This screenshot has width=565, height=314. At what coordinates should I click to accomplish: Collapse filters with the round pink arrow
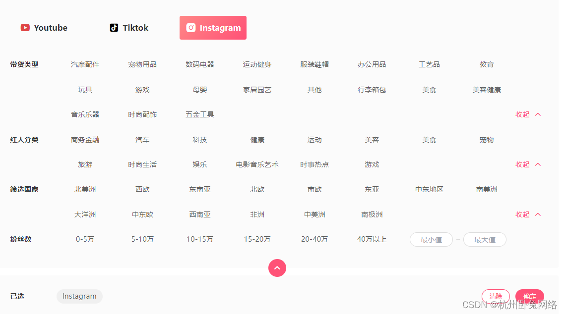[277, 268]
